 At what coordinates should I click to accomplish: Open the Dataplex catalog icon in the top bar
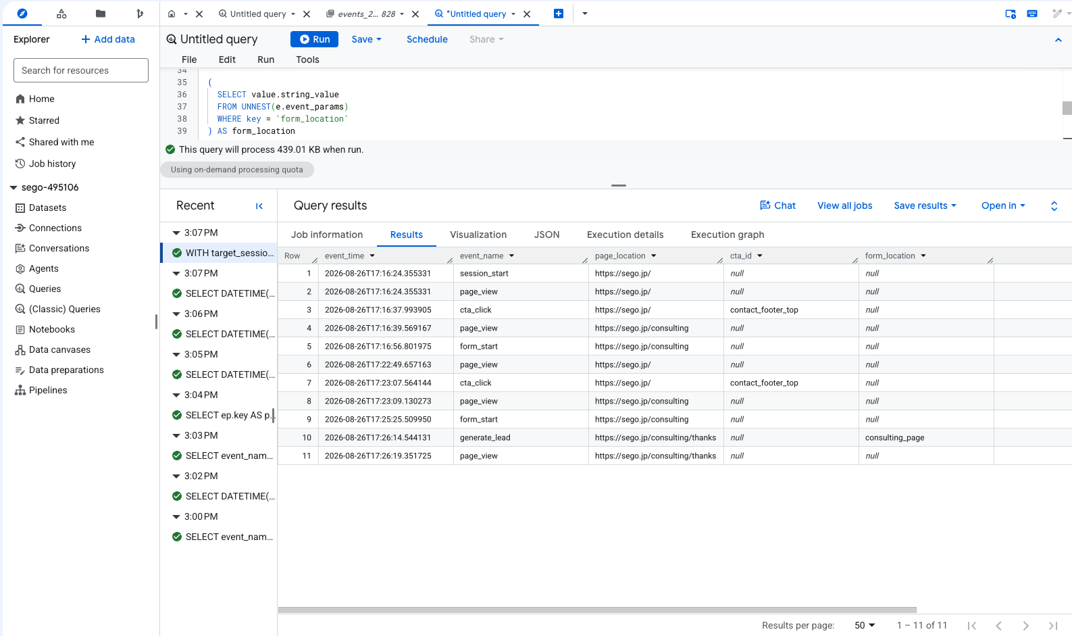pyautogui.click(x=61, y=14)
